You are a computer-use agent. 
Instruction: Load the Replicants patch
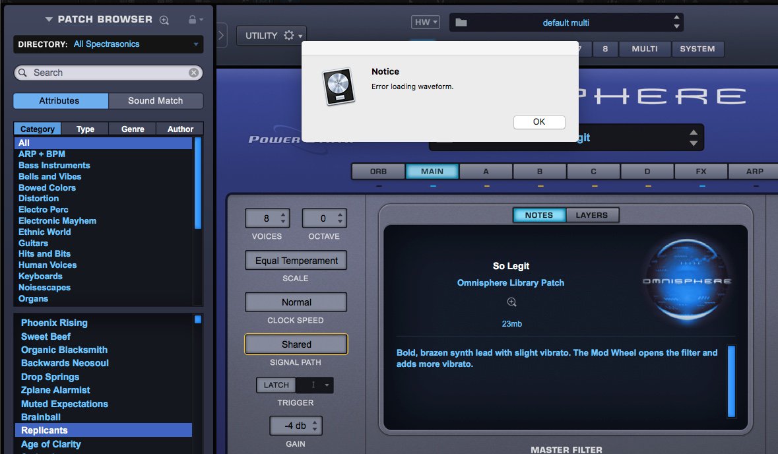(x=103, y=430)
